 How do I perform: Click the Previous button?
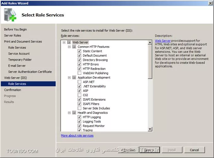(128, 150)
